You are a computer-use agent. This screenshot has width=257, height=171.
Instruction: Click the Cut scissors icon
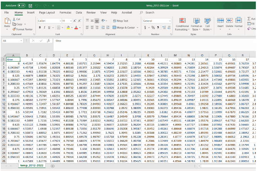click(x=14, y=19)
